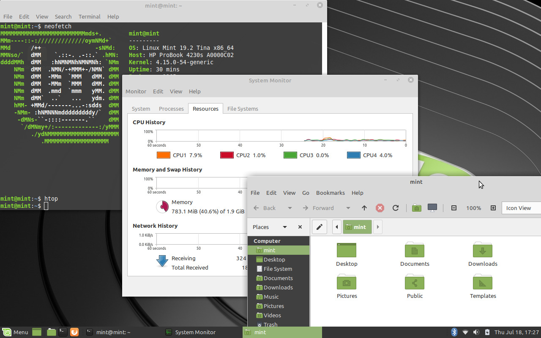The height and width of the screenshot is (338, 541).
Task: Open the volume control tray icon
Action: point(476,332)
